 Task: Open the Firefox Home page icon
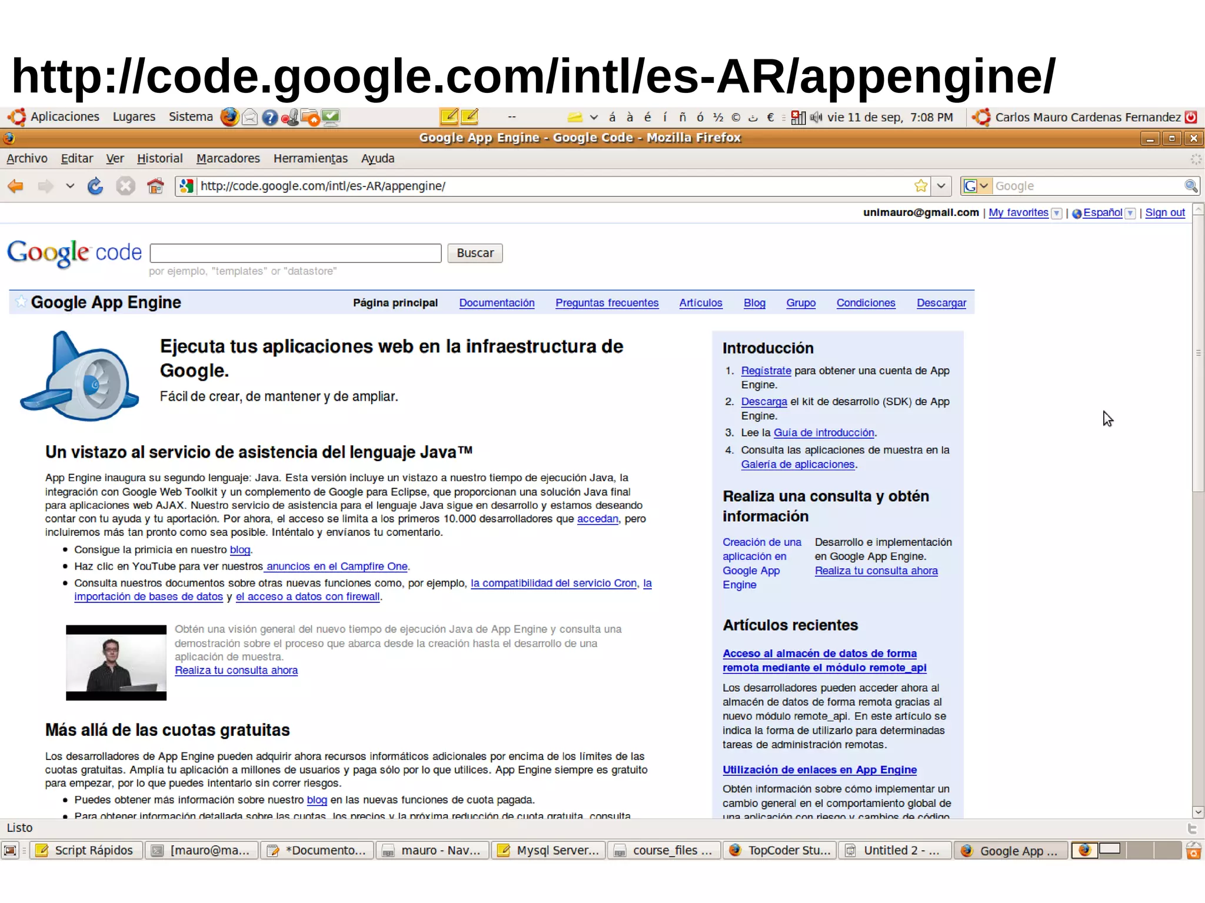point(155,186)
